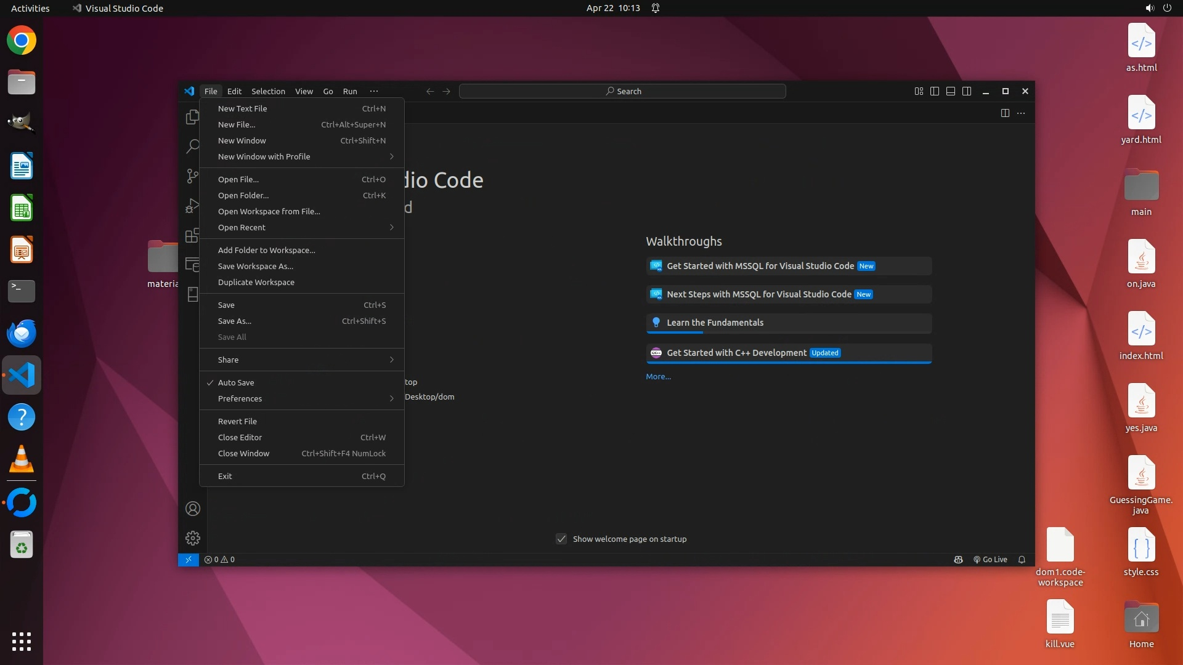Screen dimensions: 1183x665
Task: Uncheck Show welcome page on startup
Action: [561, 539]
